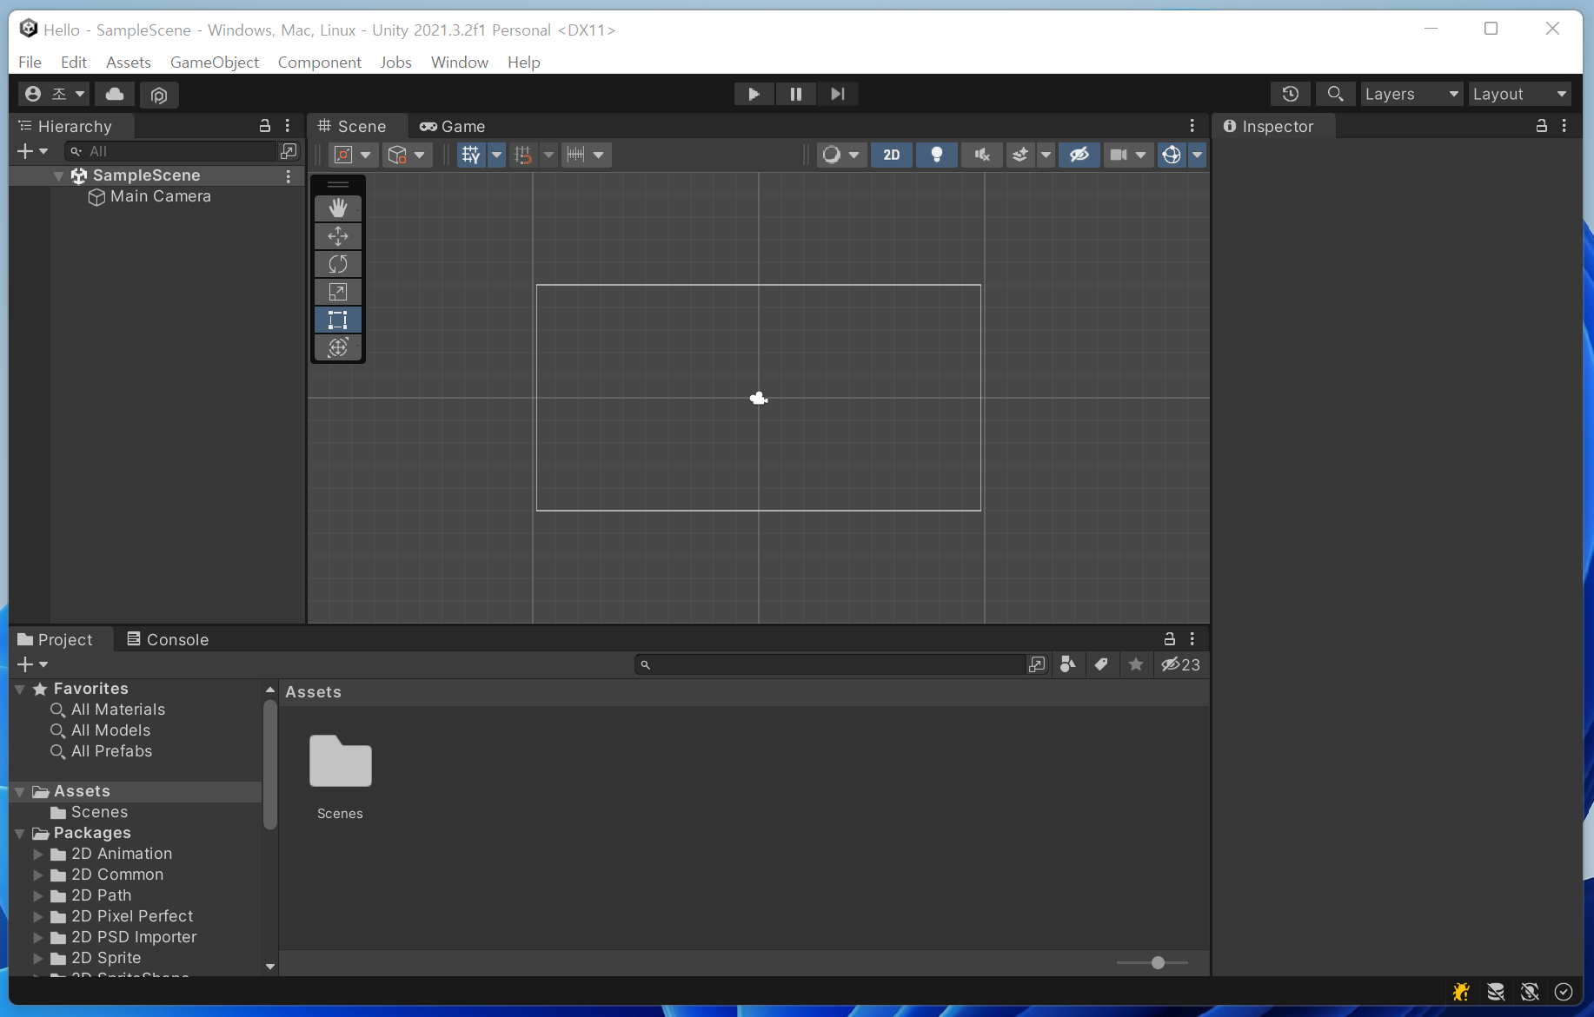Toggle grid visibility button

click(x=471, y=155)
